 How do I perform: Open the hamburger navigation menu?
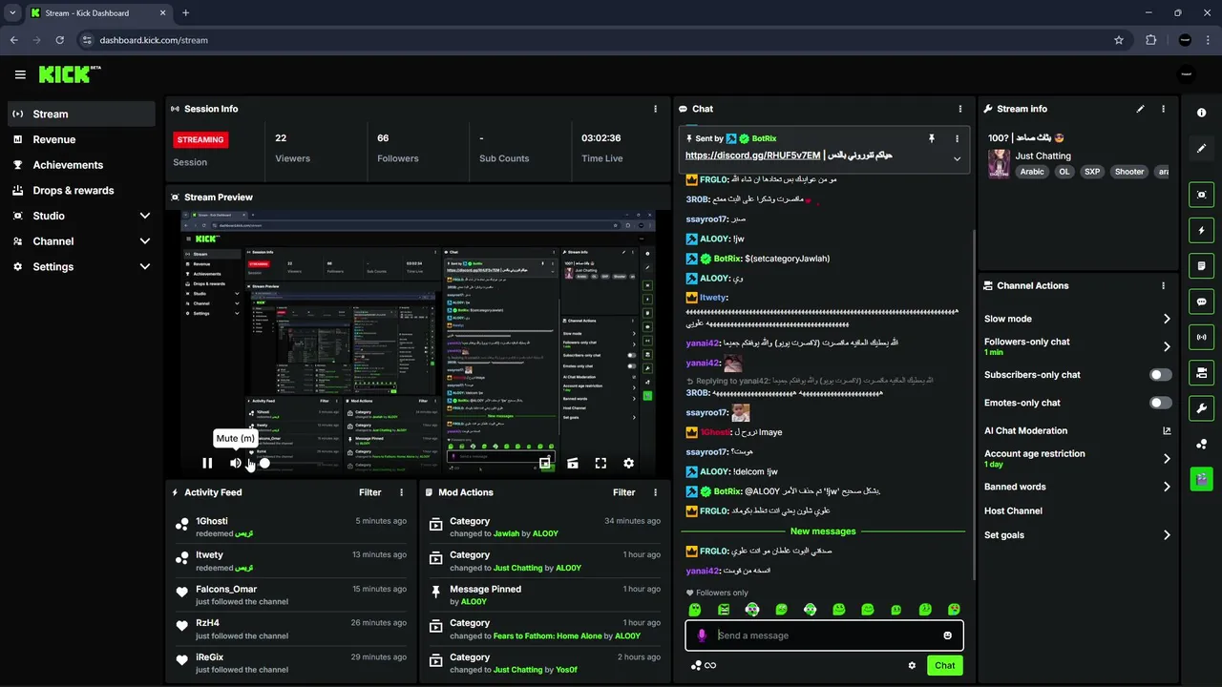(x=20, y=74)
